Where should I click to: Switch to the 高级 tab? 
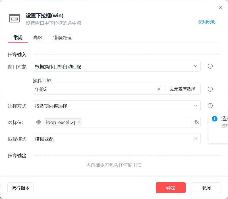[x=38, y=37]
